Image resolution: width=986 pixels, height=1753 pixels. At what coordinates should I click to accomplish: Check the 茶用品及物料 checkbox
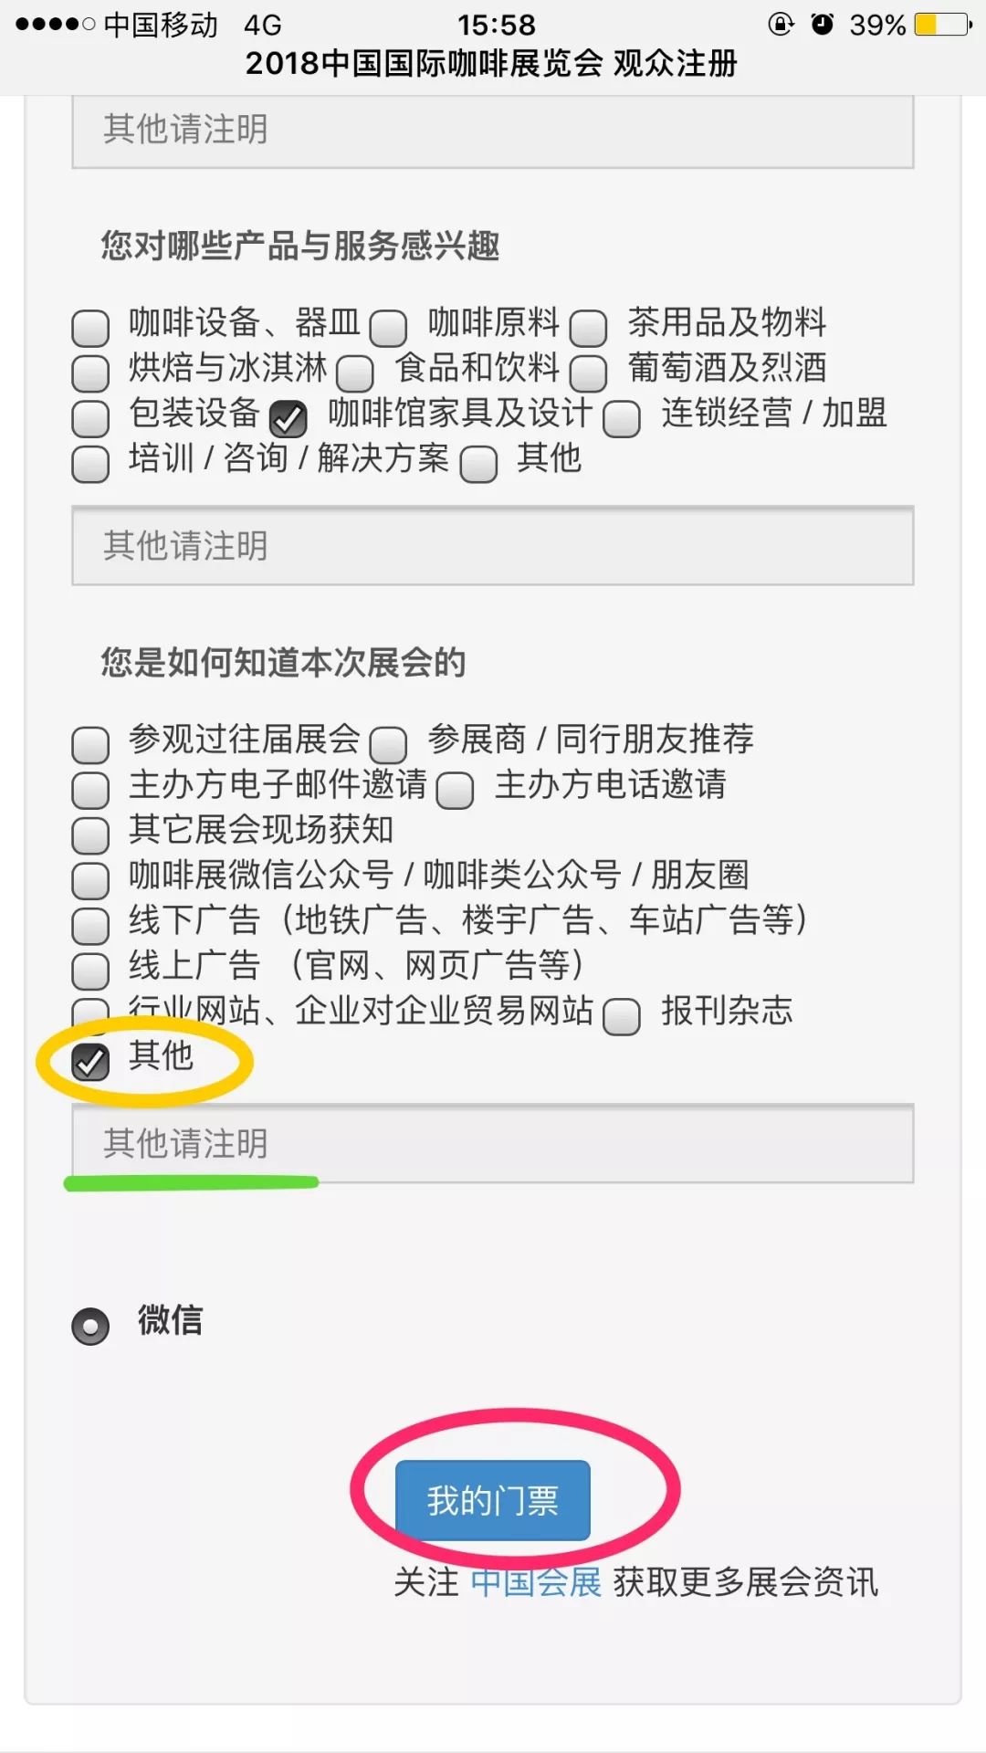(588, 328)
